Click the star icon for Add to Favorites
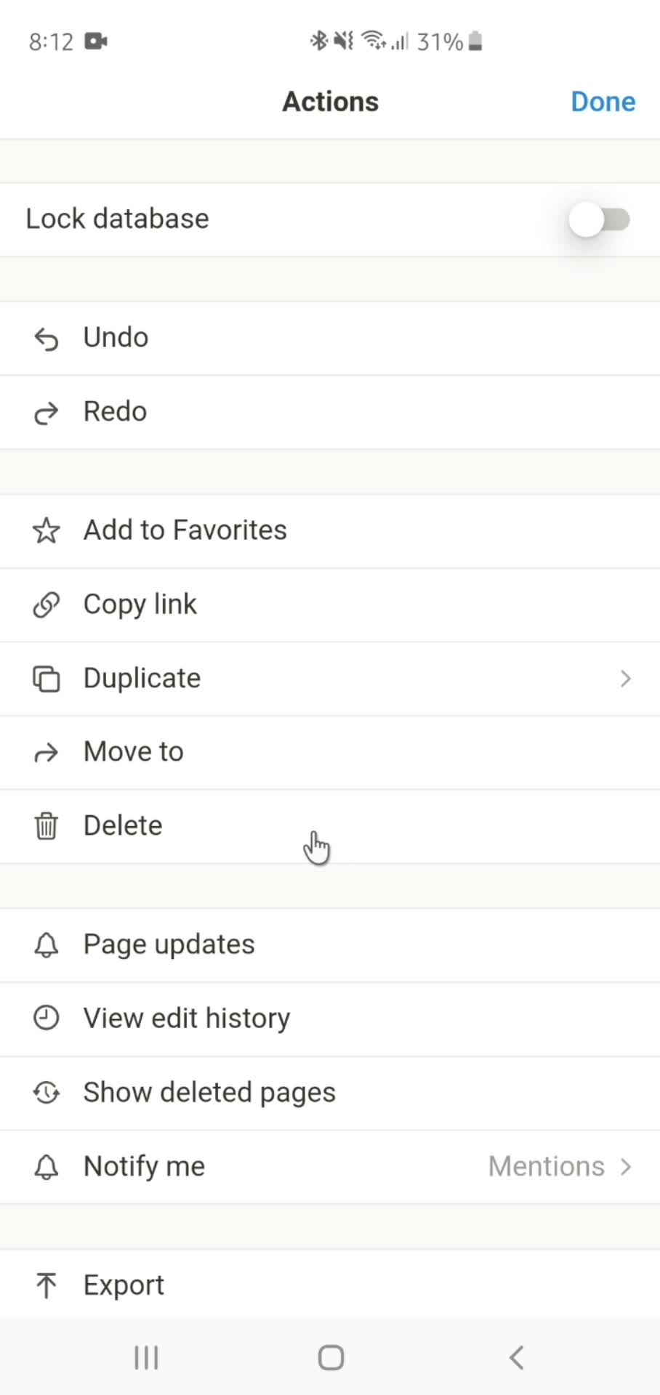 (x=46, y=531)
